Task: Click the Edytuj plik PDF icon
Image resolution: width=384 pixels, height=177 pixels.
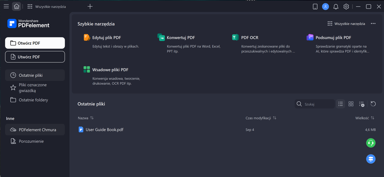Action: (x=87, y=37)
